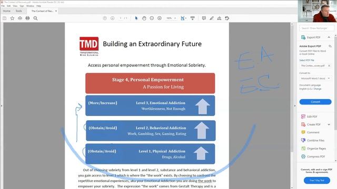This screenshot has width=337, height=189.
Task: Click the Compress PDF icon
Action: point(303,156)
